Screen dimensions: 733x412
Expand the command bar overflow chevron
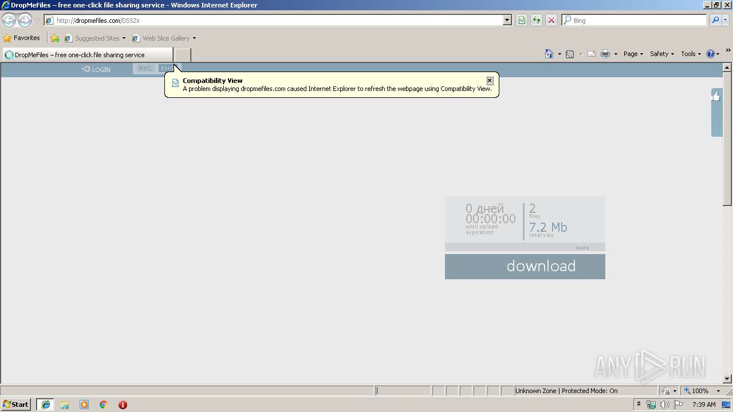point(728,51)
